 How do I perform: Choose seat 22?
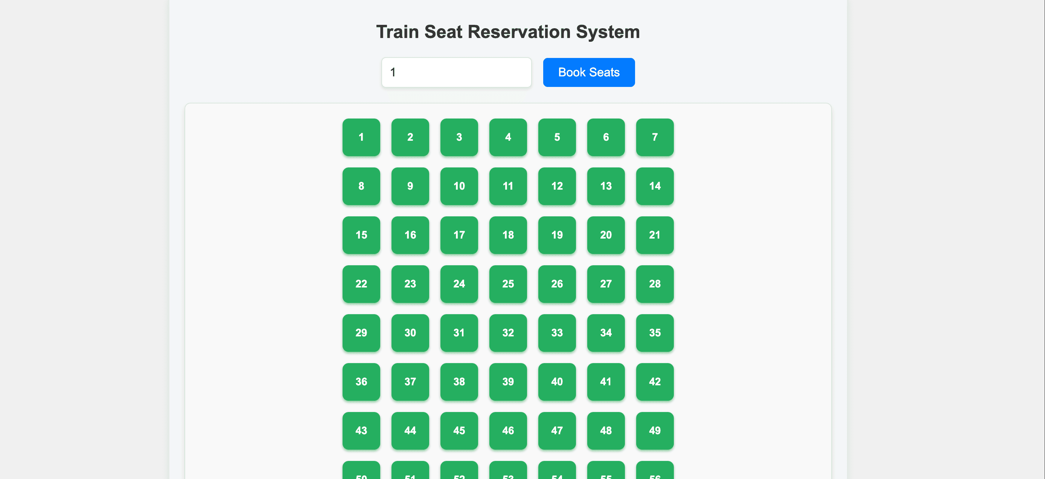coord(361,284)
